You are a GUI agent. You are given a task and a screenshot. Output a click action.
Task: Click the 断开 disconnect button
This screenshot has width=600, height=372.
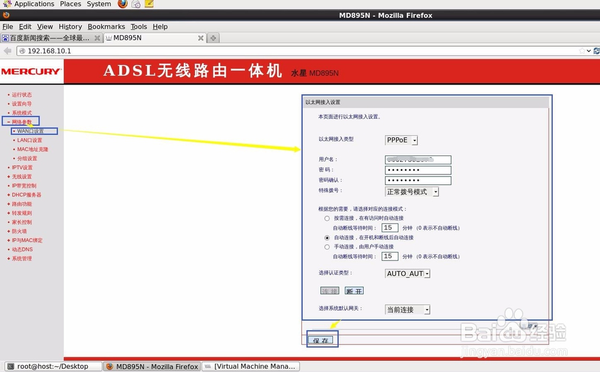[x=354, y=290]
